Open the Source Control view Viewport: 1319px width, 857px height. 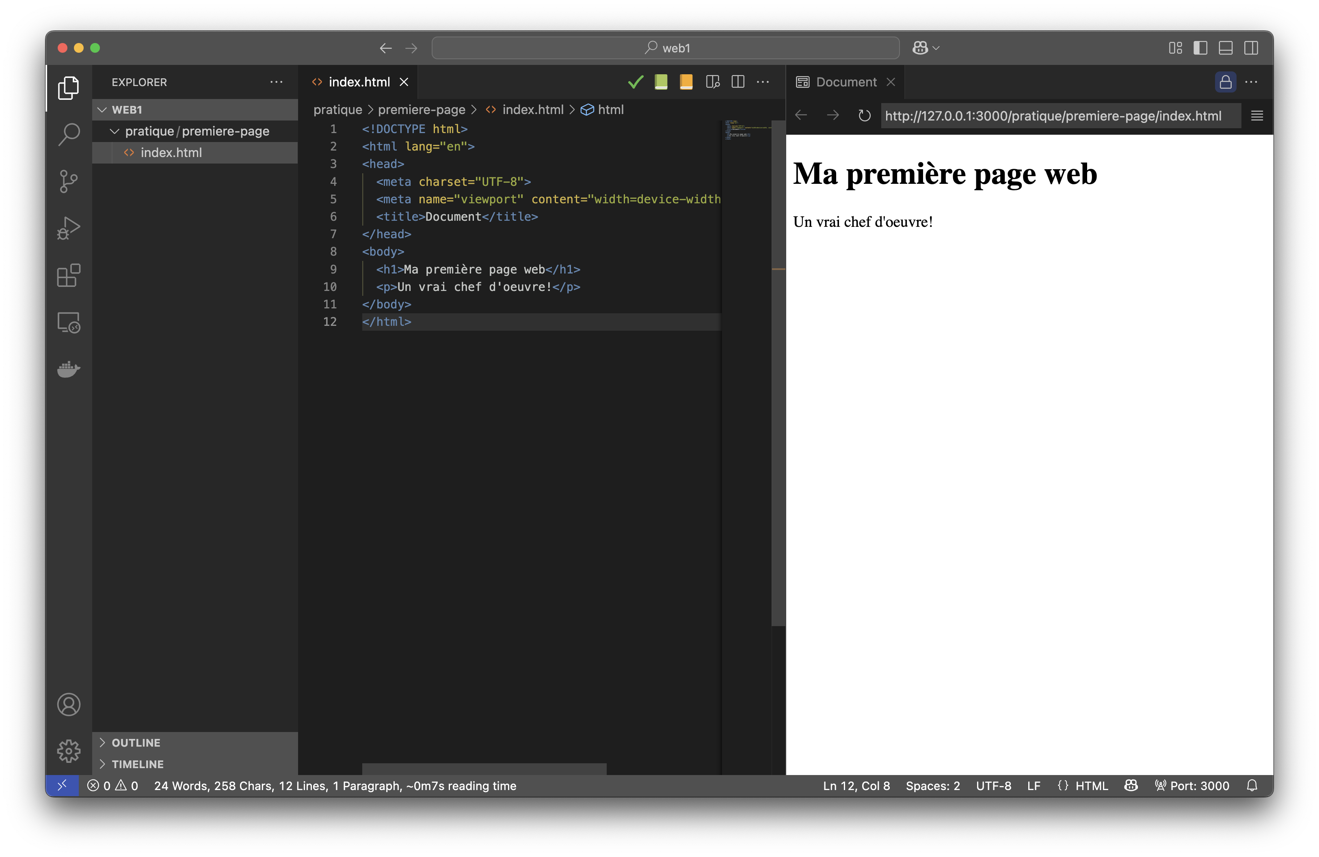pyautogui.click(x=69, y=181)
